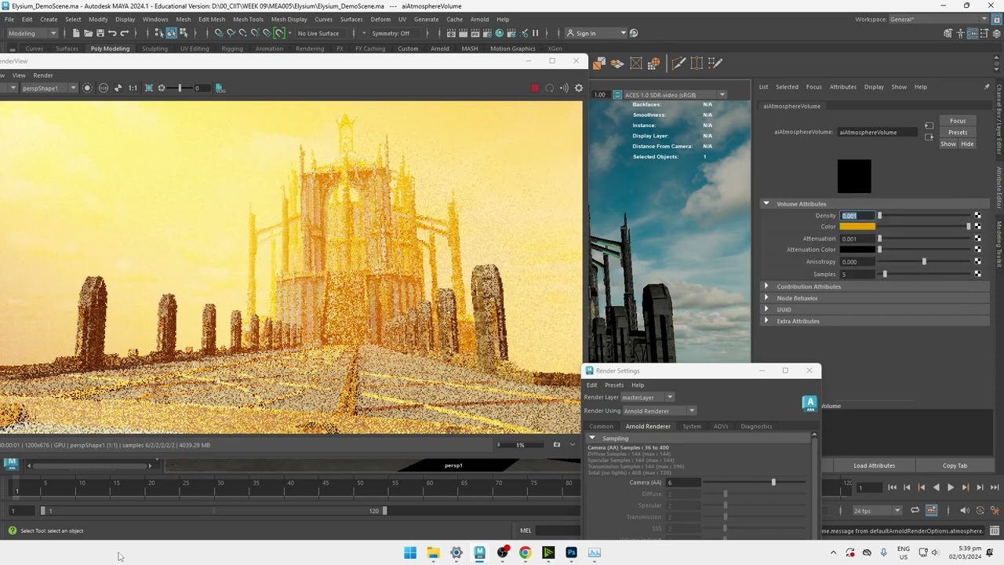Open the Render Using Arnold Renderer dropdown
1004x565 pixels.
point(660,410)
